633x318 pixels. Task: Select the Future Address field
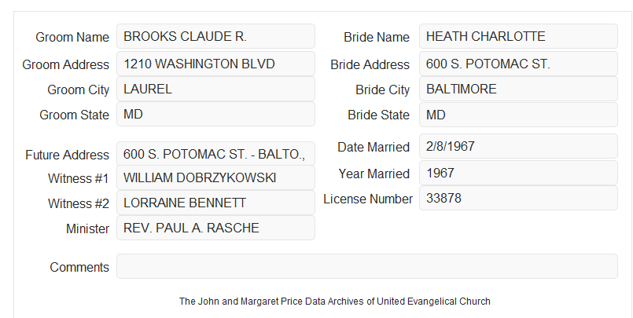pos(215,154)
